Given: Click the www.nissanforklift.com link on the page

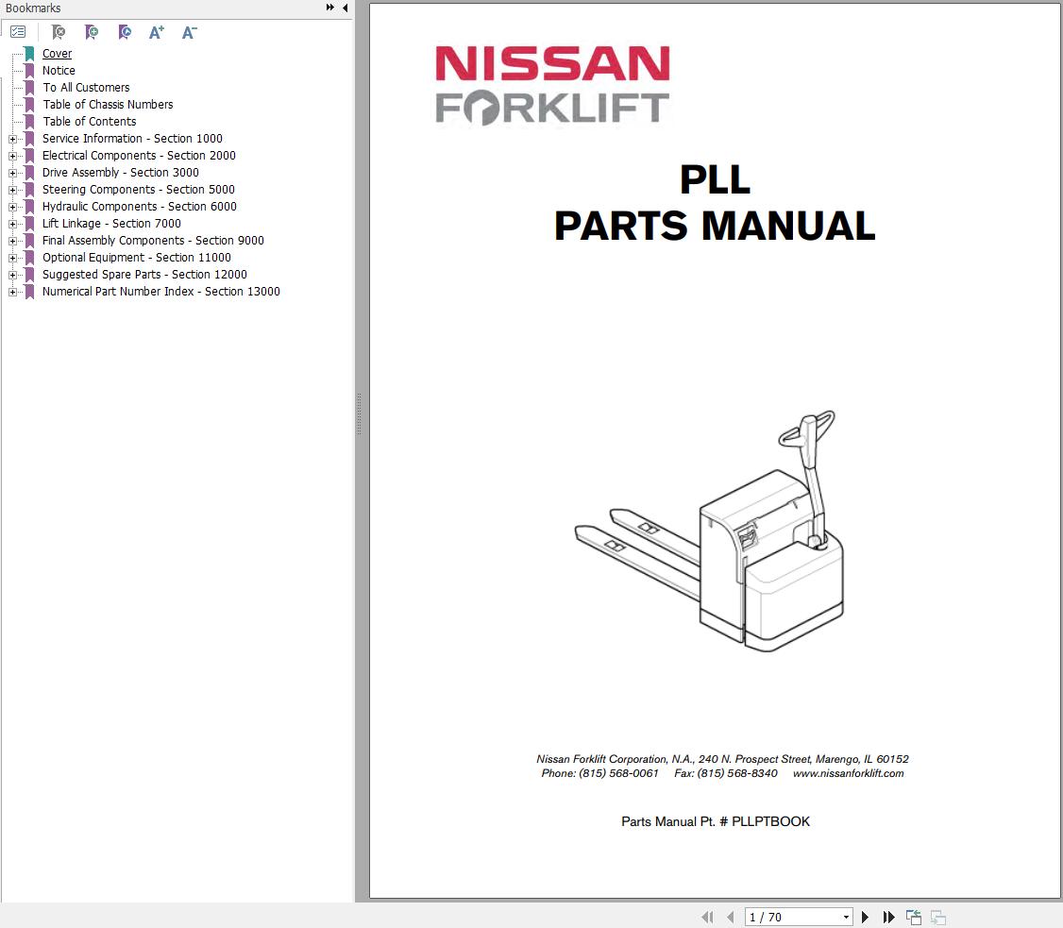Looking at the screenshot, I should coord(848,773).
